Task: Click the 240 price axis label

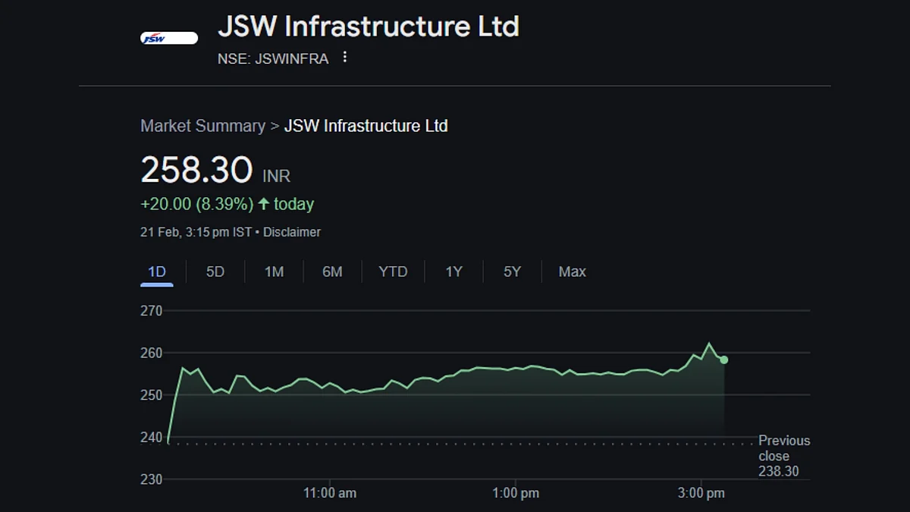Action: click(x=152, y=437)
